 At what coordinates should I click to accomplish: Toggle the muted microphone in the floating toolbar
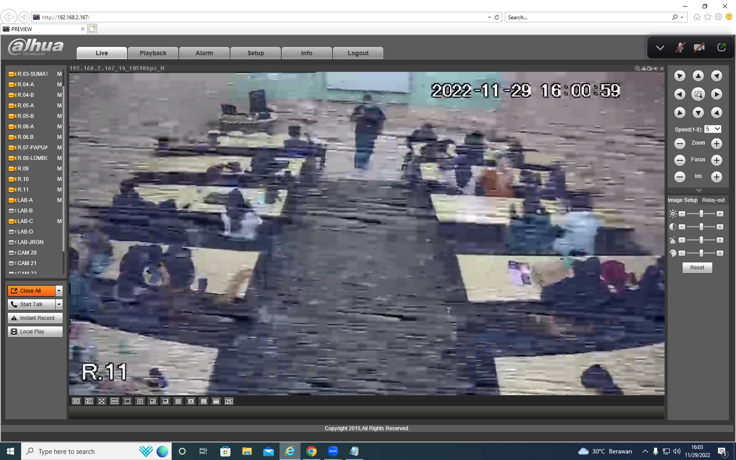pos(680,47)
